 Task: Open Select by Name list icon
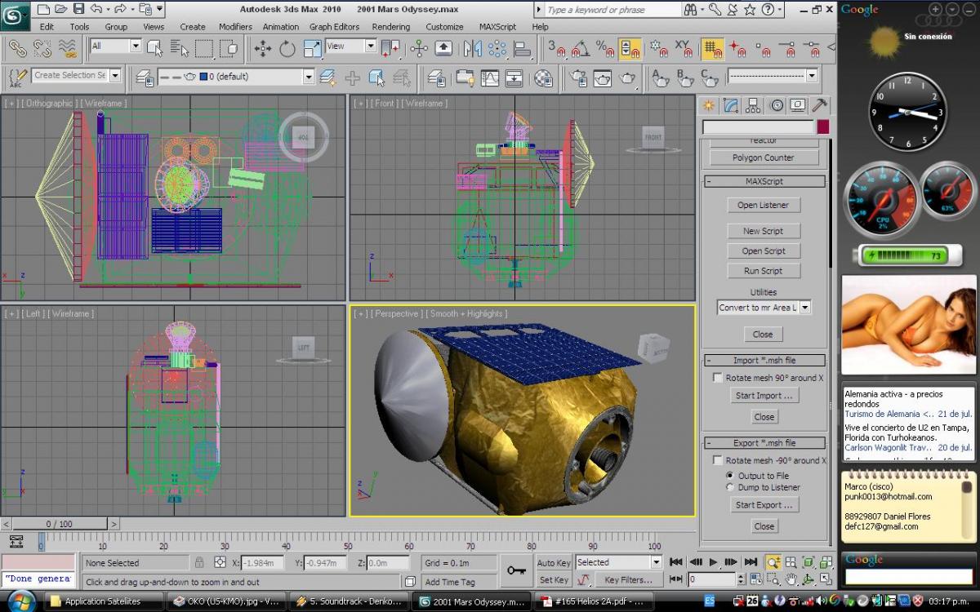coord(179,48)
